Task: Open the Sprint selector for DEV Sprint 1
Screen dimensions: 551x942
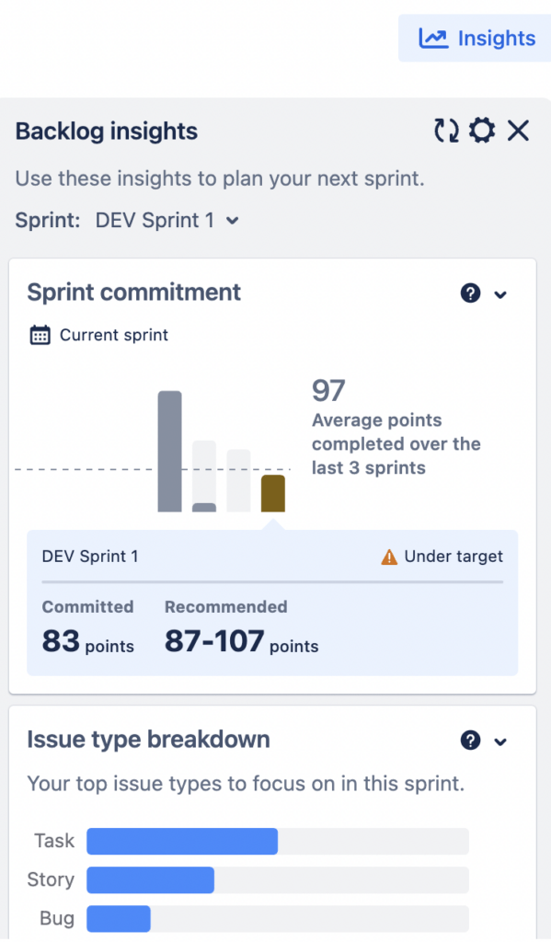Action: click(231, 221)
